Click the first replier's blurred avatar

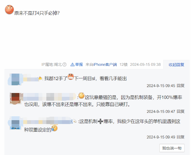tap(16, 79)
